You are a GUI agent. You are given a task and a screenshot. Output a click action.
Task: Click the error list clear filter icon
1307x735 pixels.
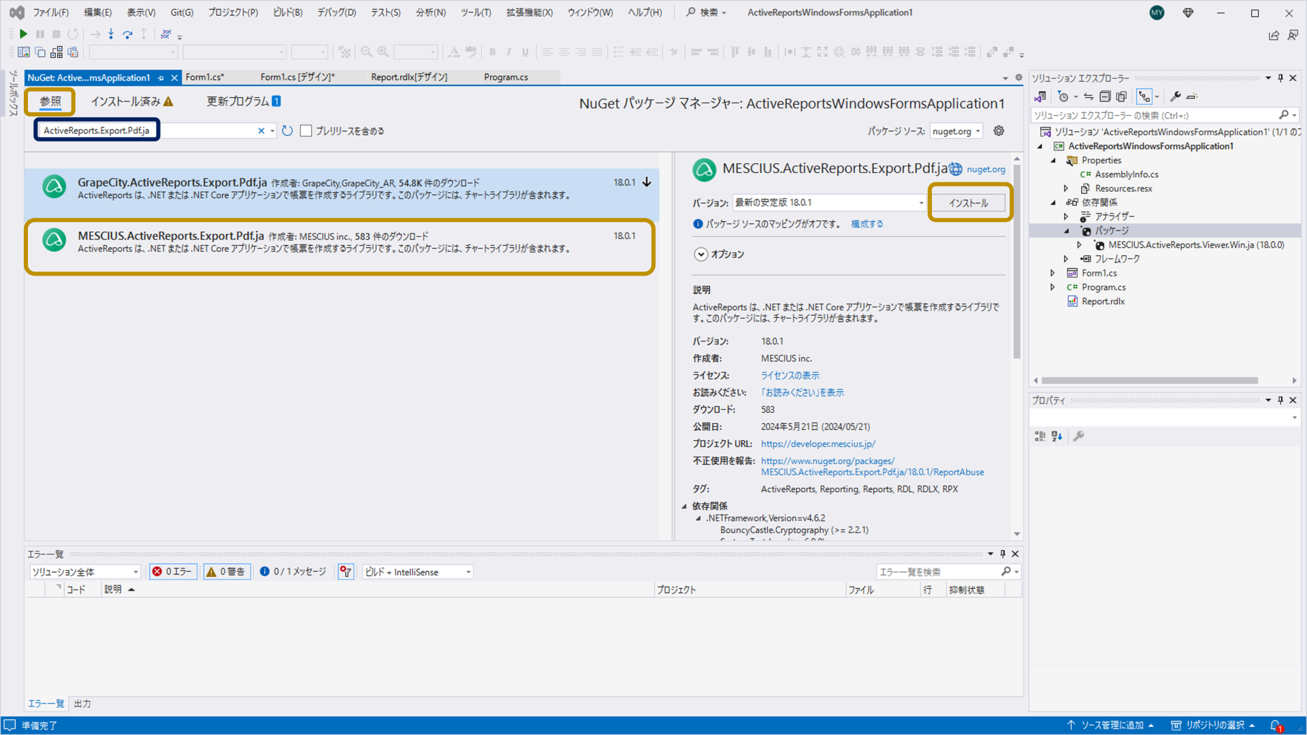[346, 572]
